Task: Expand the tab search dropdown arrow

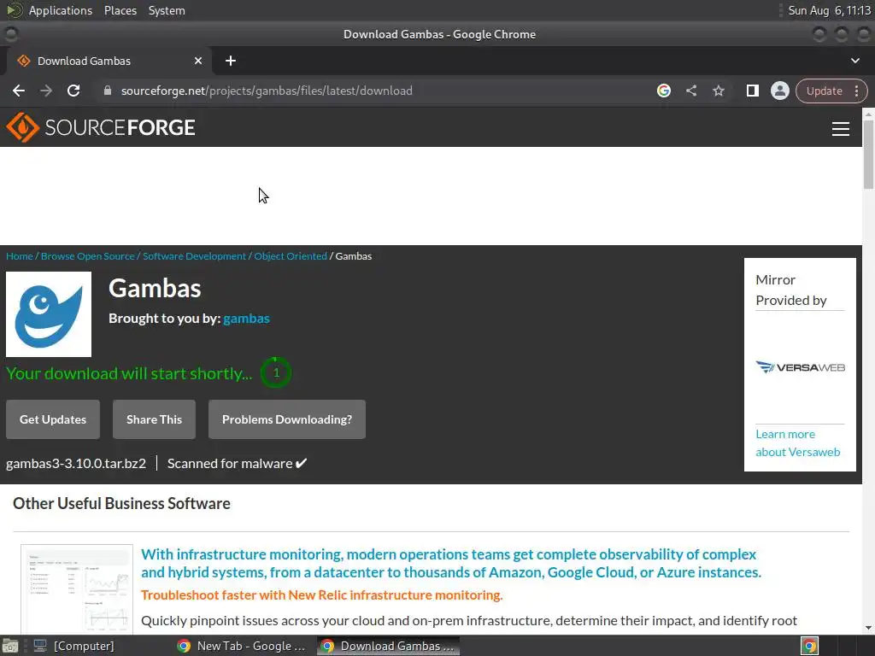Action: pos(855,61)
